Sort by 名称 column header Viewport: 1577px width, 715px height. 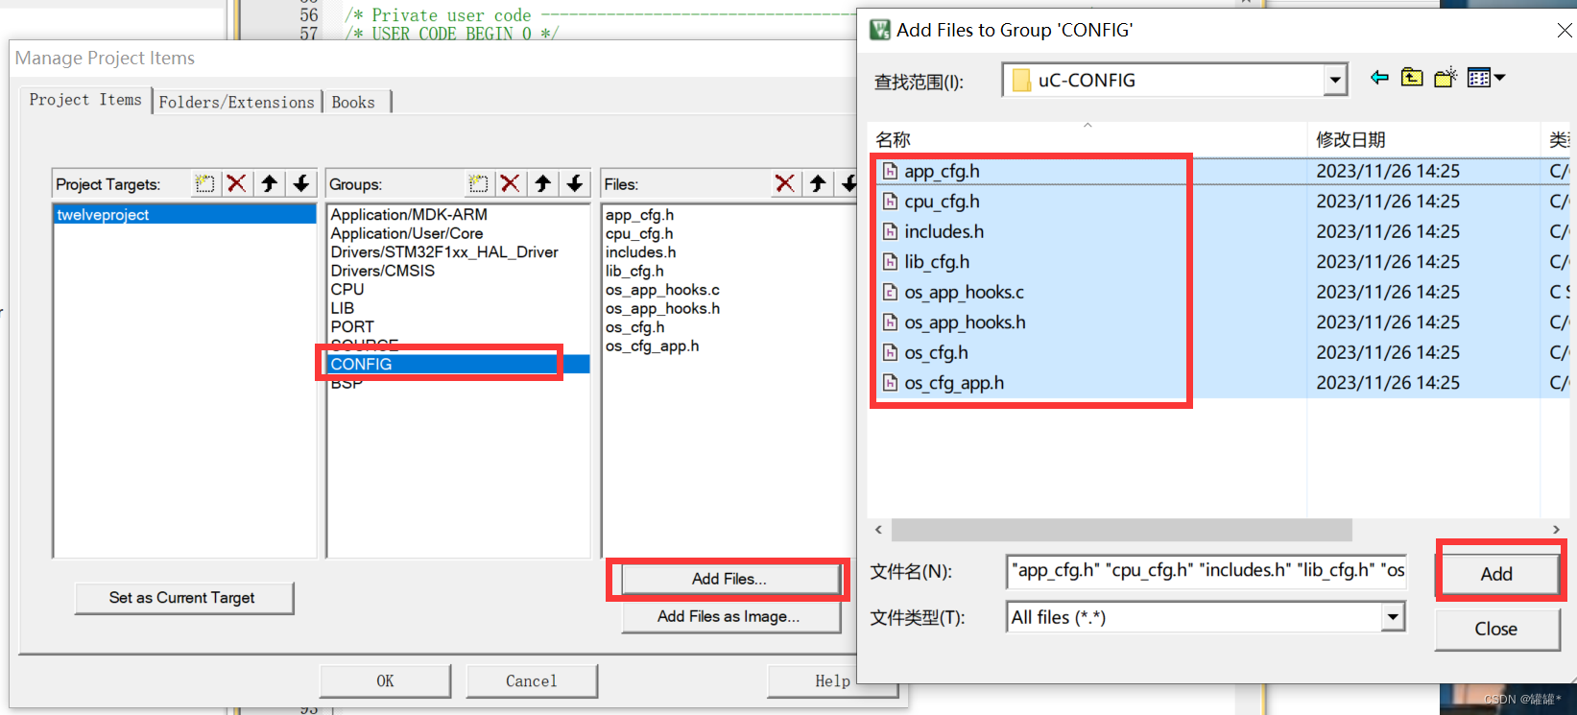click(1087, 139)
